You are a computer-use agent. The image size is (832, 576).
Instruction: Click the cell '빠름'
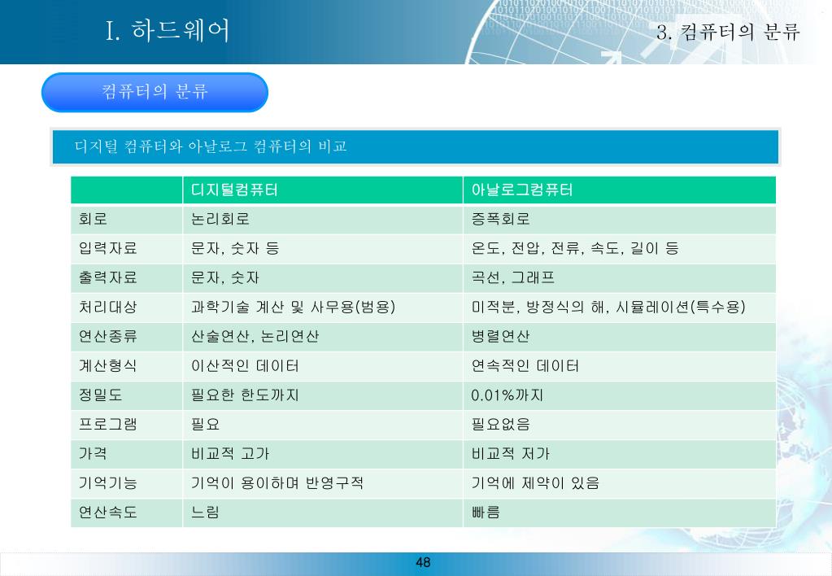coord(619,513)
